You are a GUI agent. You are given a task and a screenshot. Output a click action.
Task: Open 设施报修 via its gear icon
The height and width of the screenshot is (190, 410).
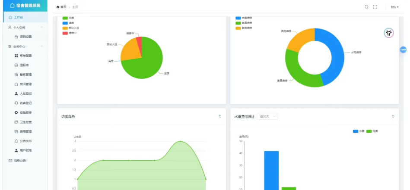(16, 112)
